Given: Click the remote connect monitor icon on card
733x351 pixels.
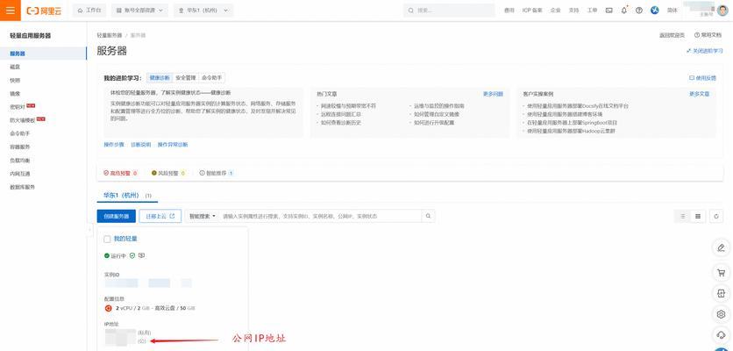Looking at the screenshot, I should click(x=142, y=256).
